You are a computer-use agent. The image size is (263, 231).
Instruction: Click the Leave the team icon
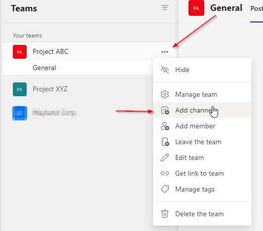165,142
